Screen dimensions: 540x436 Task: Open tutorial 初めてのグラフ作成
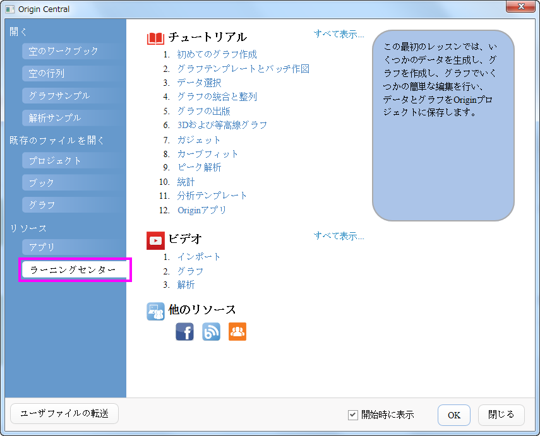point(217,54)
